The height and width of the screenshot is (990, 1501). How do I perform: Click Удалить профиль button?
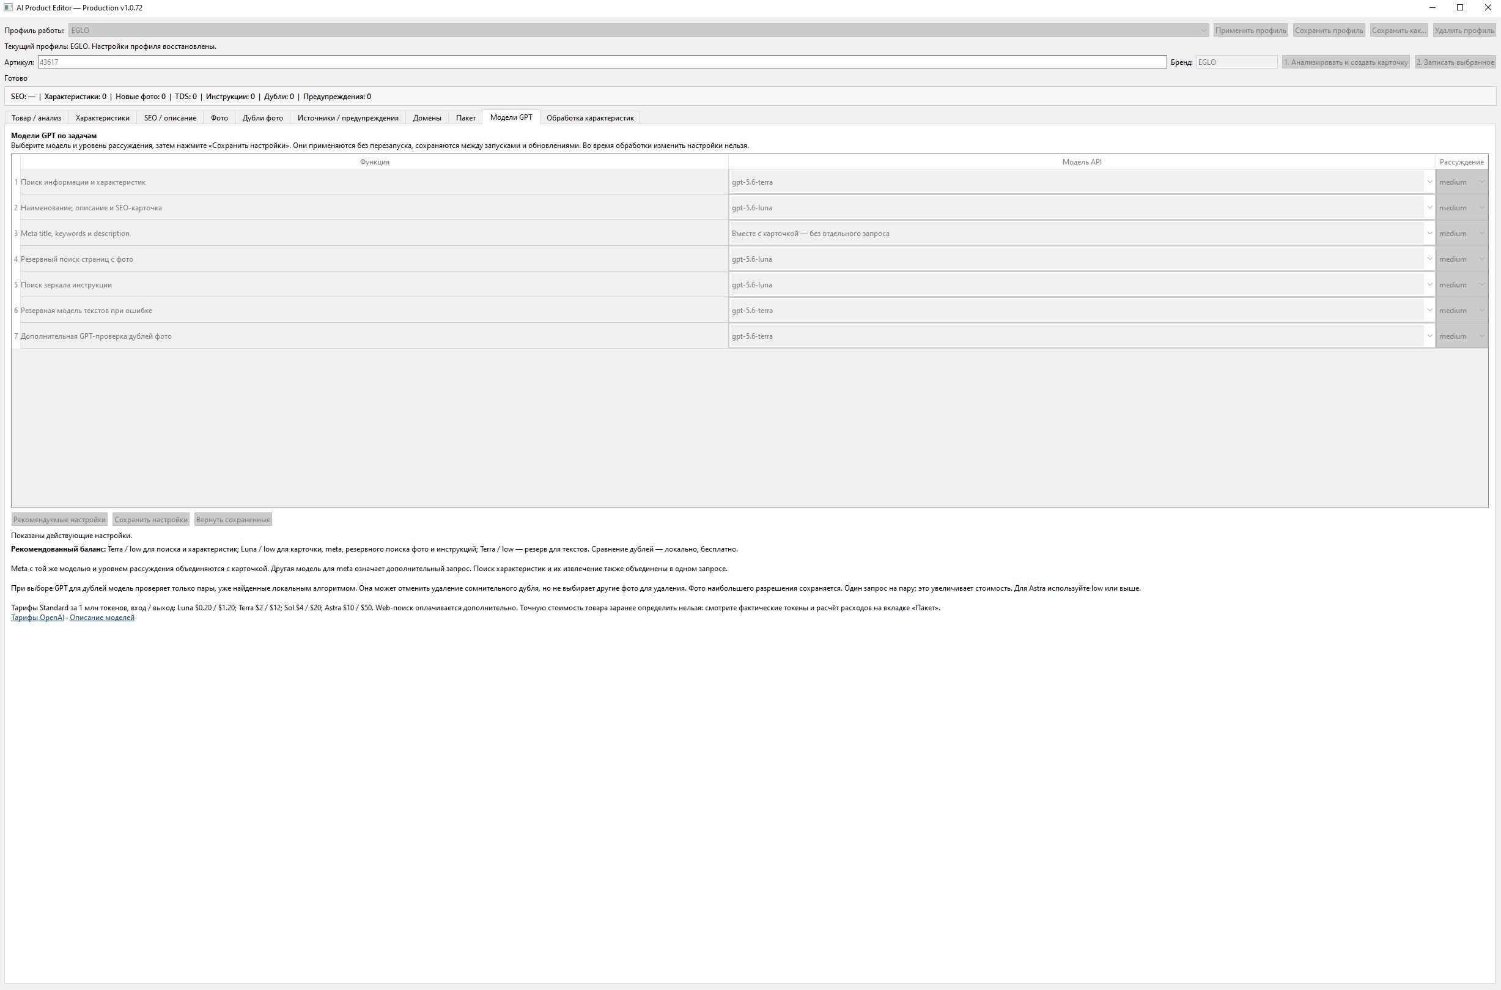pos(1464,31)
